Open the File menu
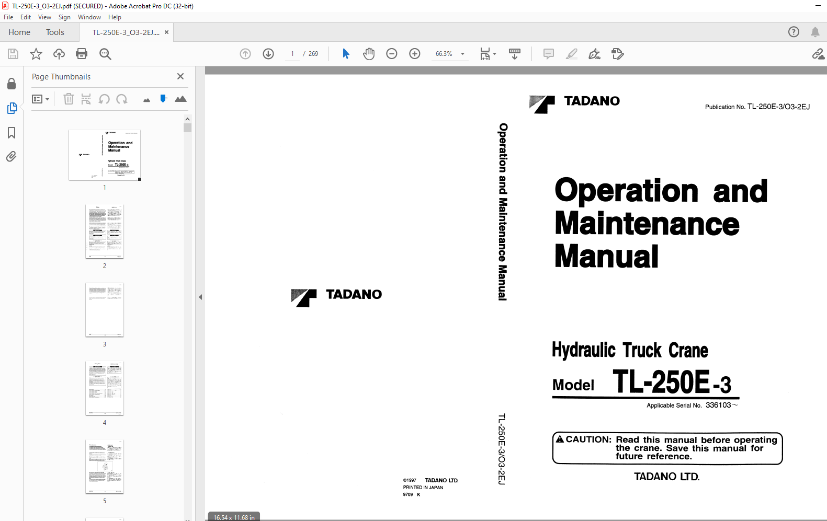This screenshot has height=521, width=827. [x=8, y=17]
